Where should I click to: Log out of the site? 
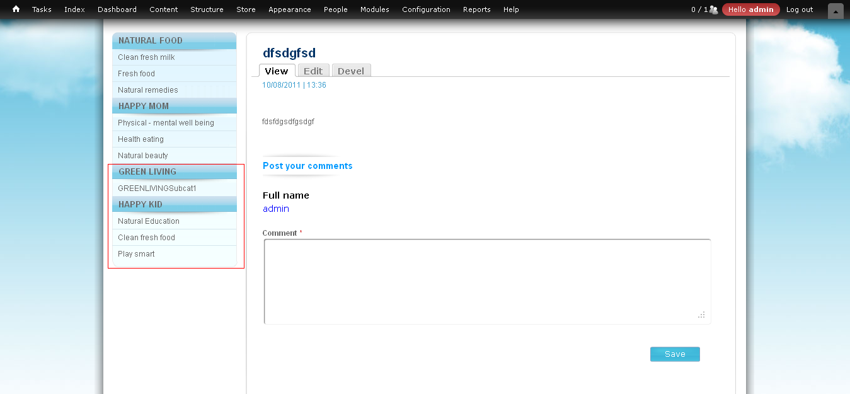point(799,9)
